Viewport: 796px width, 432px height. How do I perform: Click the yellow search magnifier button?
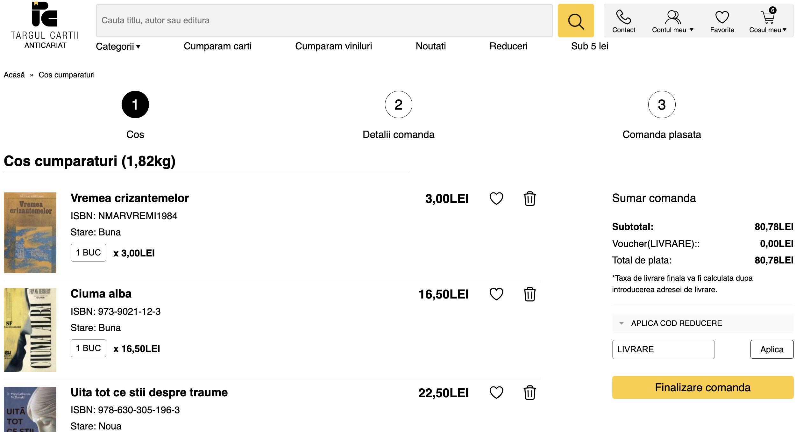click(x=575, y=21)
